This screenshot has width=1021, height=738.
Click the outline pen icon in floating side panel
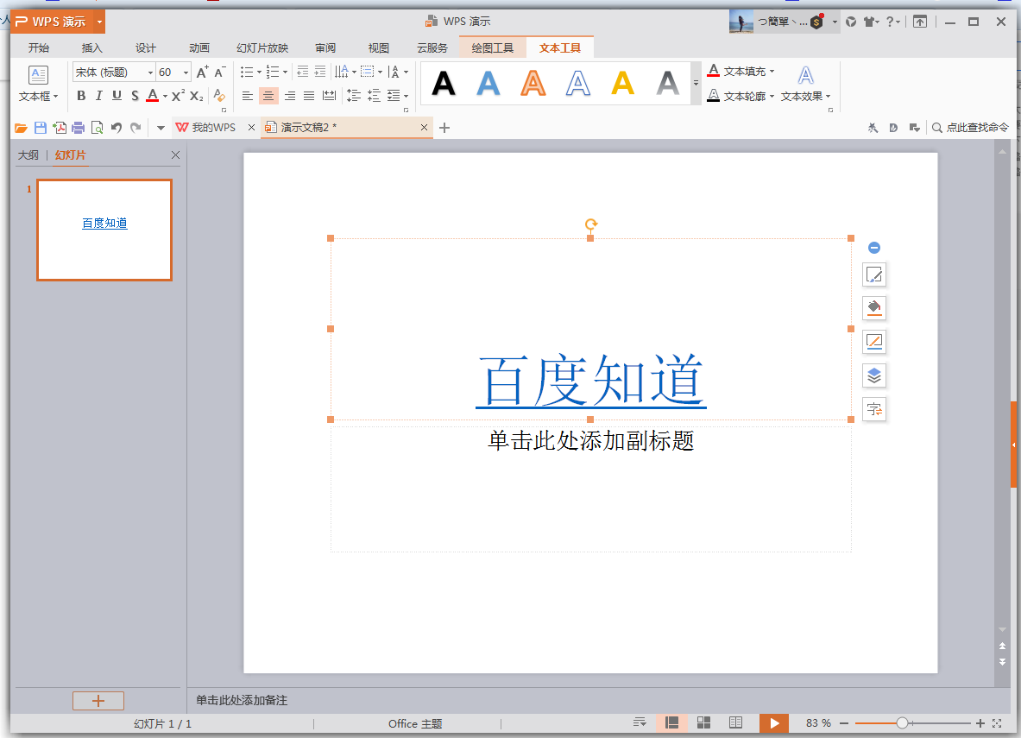pos(873,341)
